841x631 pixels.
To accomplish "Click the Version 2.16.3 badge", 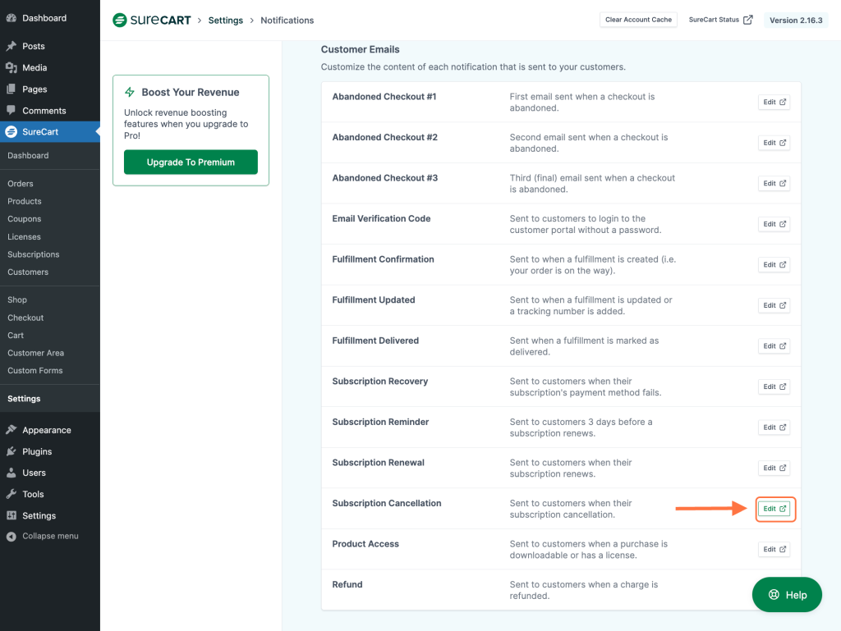I will pyautogui.click(x=795, y=20).
